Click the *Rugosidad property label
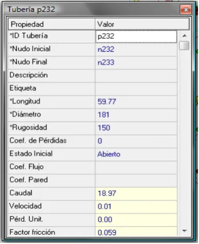 point(29,127)
